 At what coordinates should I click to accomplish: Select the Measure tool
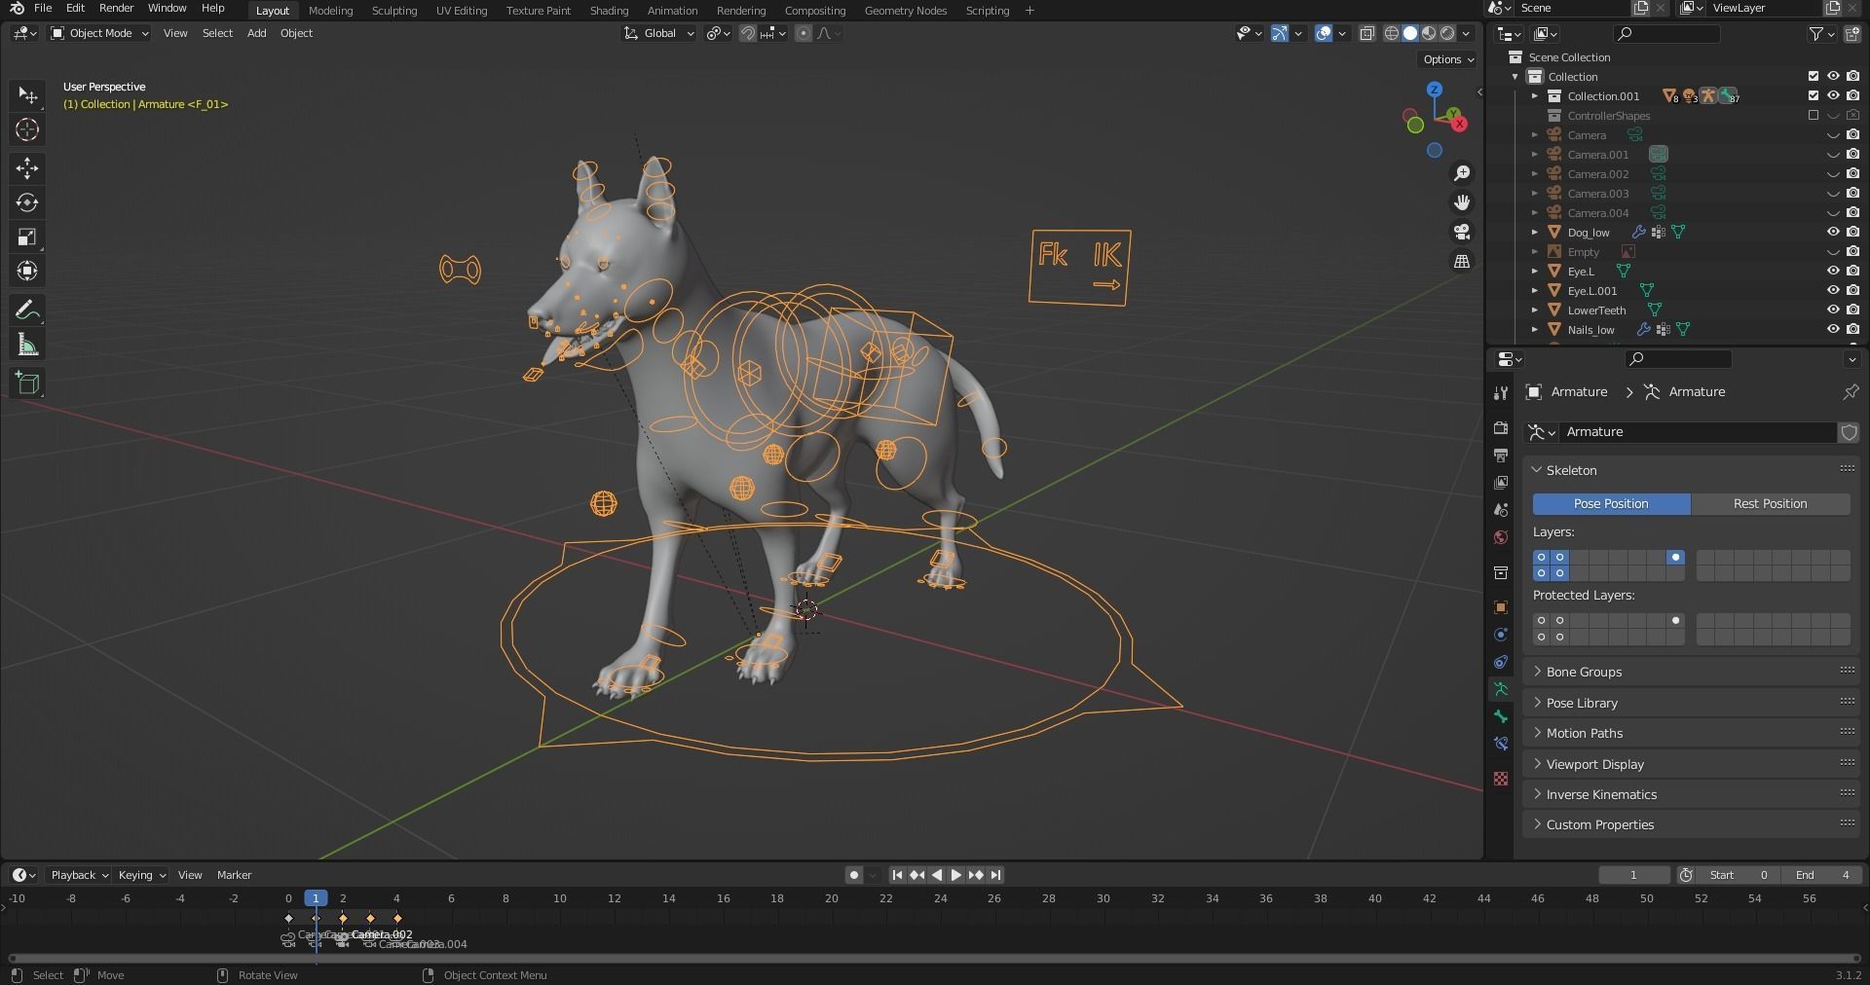coord(27,345)
